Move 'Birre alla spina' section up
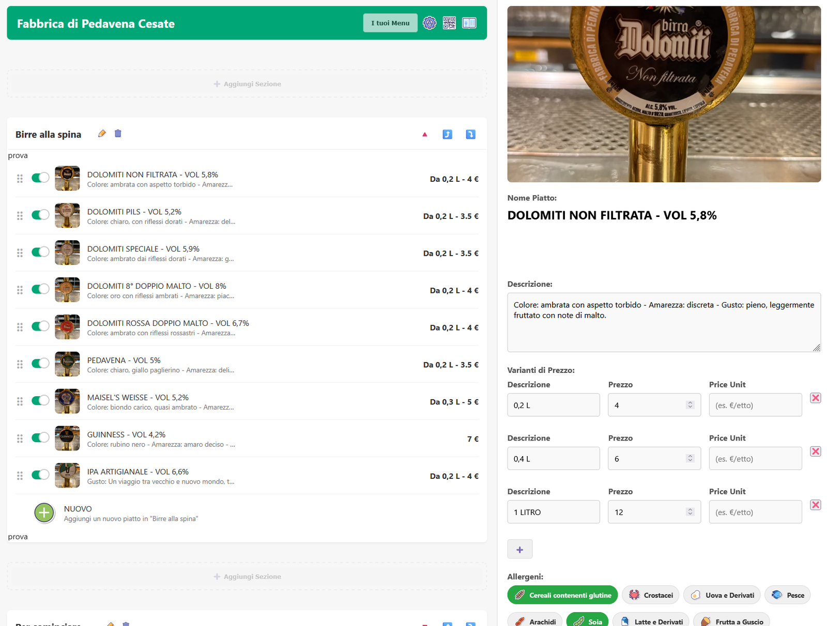 [x=448, y=134]
